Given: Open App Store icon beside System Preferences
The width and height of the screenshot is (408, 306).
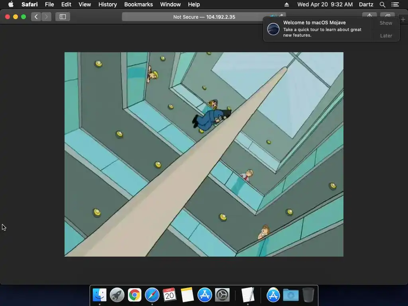Looking at the screenshot, I should click(x=204, y=295).
